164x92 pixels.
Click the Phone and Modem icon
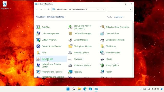70,65
